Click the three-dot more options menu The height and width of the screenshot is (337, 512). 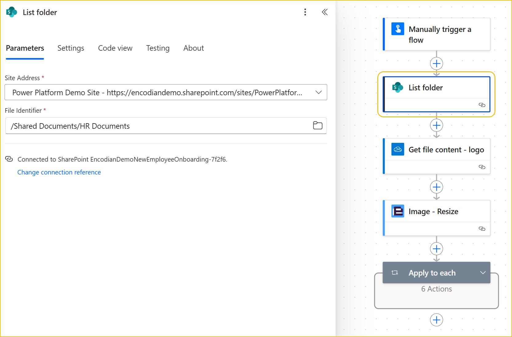click(305, 12)
